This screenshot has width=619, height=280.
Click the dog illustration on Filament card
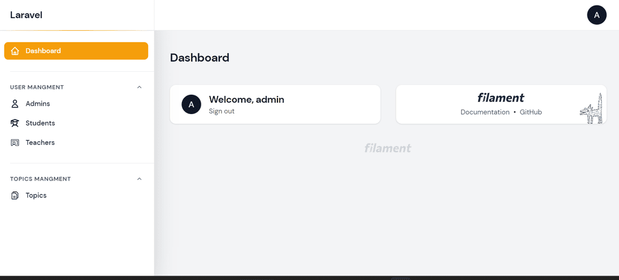pos(592,109)
